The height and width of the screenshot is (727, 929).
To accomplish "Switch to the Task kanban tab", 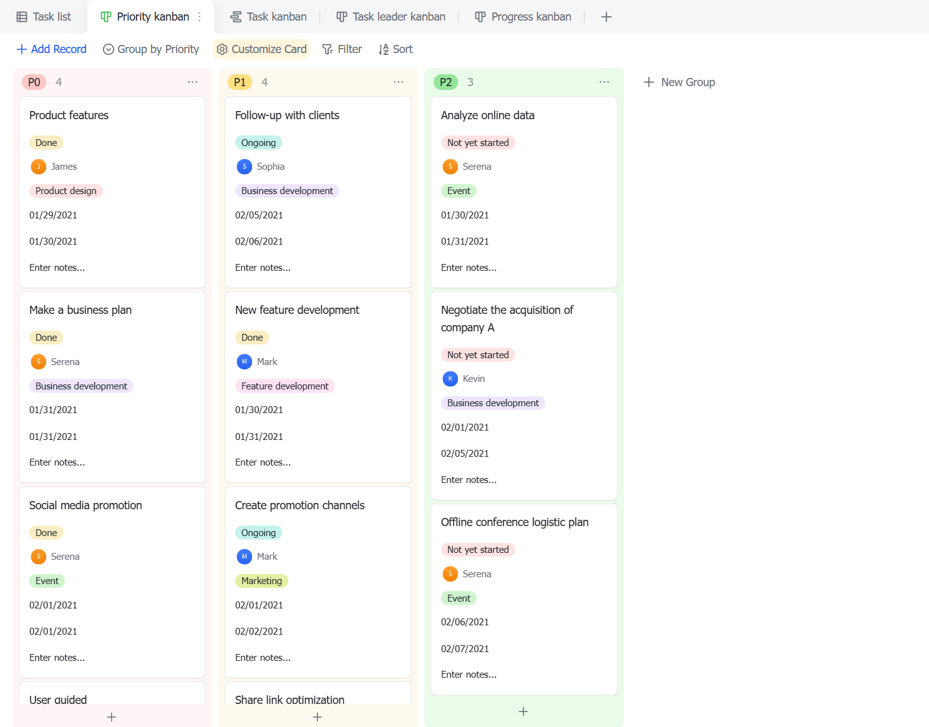I will point(268,17).
